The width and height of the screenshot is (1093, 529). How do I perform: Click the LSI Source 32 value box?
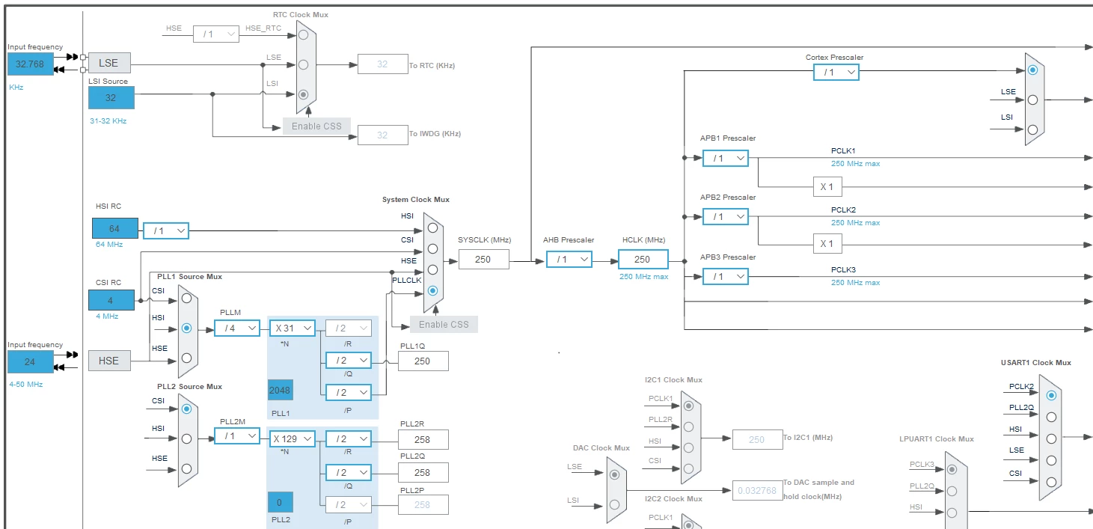(111, 97)
